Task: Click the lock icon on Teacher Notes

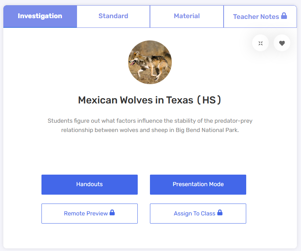Action: [x=284, y=16]
